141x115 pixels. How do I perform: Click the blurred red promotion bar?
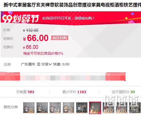[x=63, y=76]
